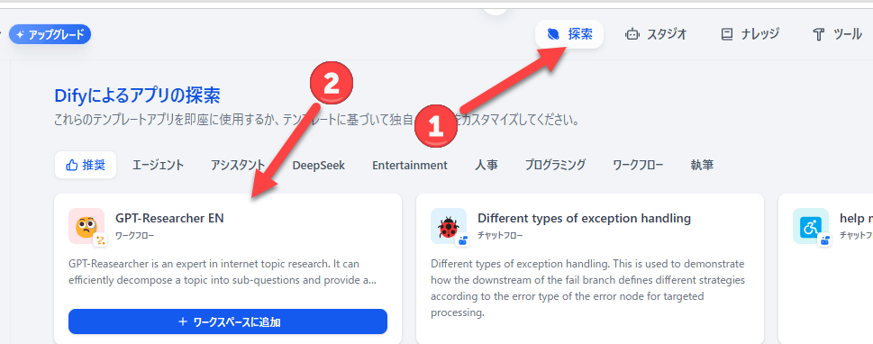
Task: Click the planet icon on 探索
Action: tap(553, 34)
